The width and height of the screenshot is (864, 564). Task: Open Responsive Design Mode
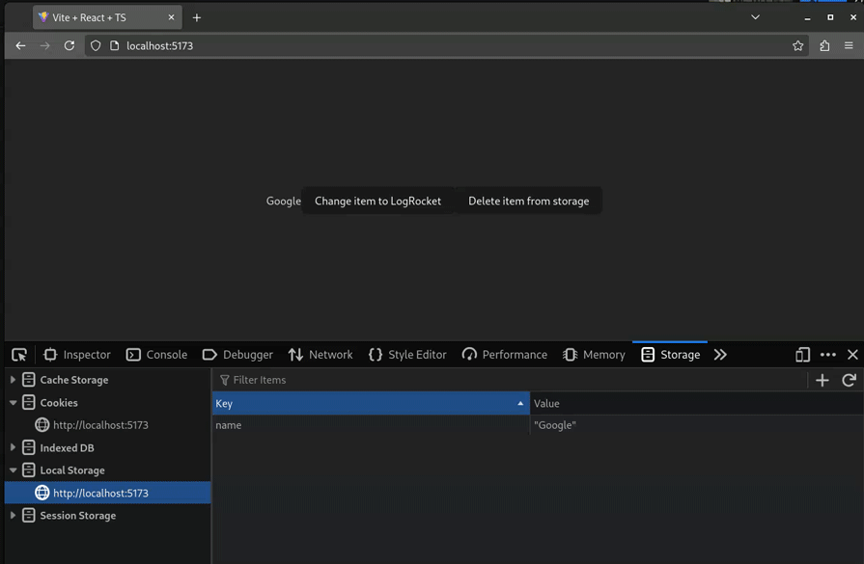(802, 354)
